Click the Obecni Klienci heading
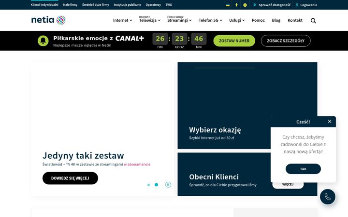348x217 pixels. pos(214,176)
